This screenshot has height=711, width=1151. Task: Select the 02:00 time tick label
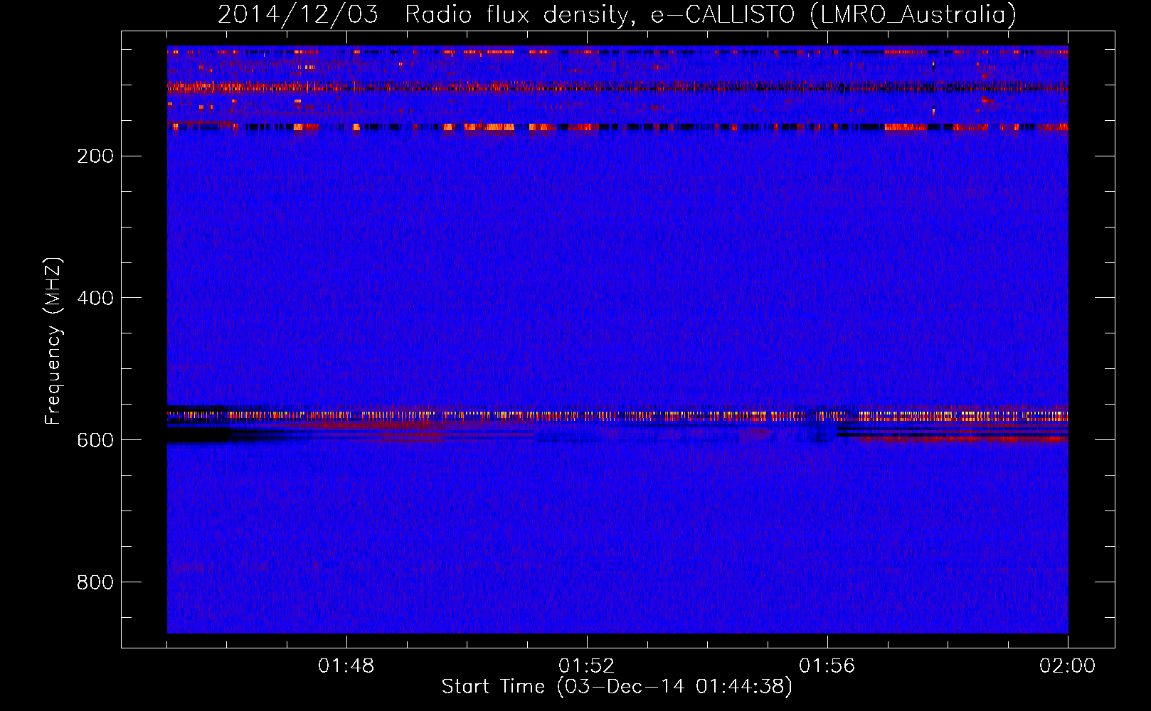pyautogui.click(x=1068, y=666)
